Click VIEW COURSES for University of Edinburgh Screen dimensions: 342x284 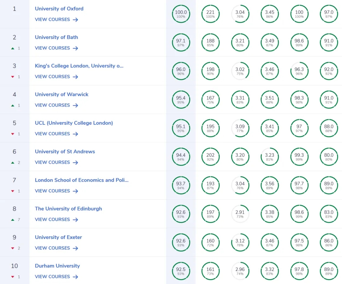(53, 219)
